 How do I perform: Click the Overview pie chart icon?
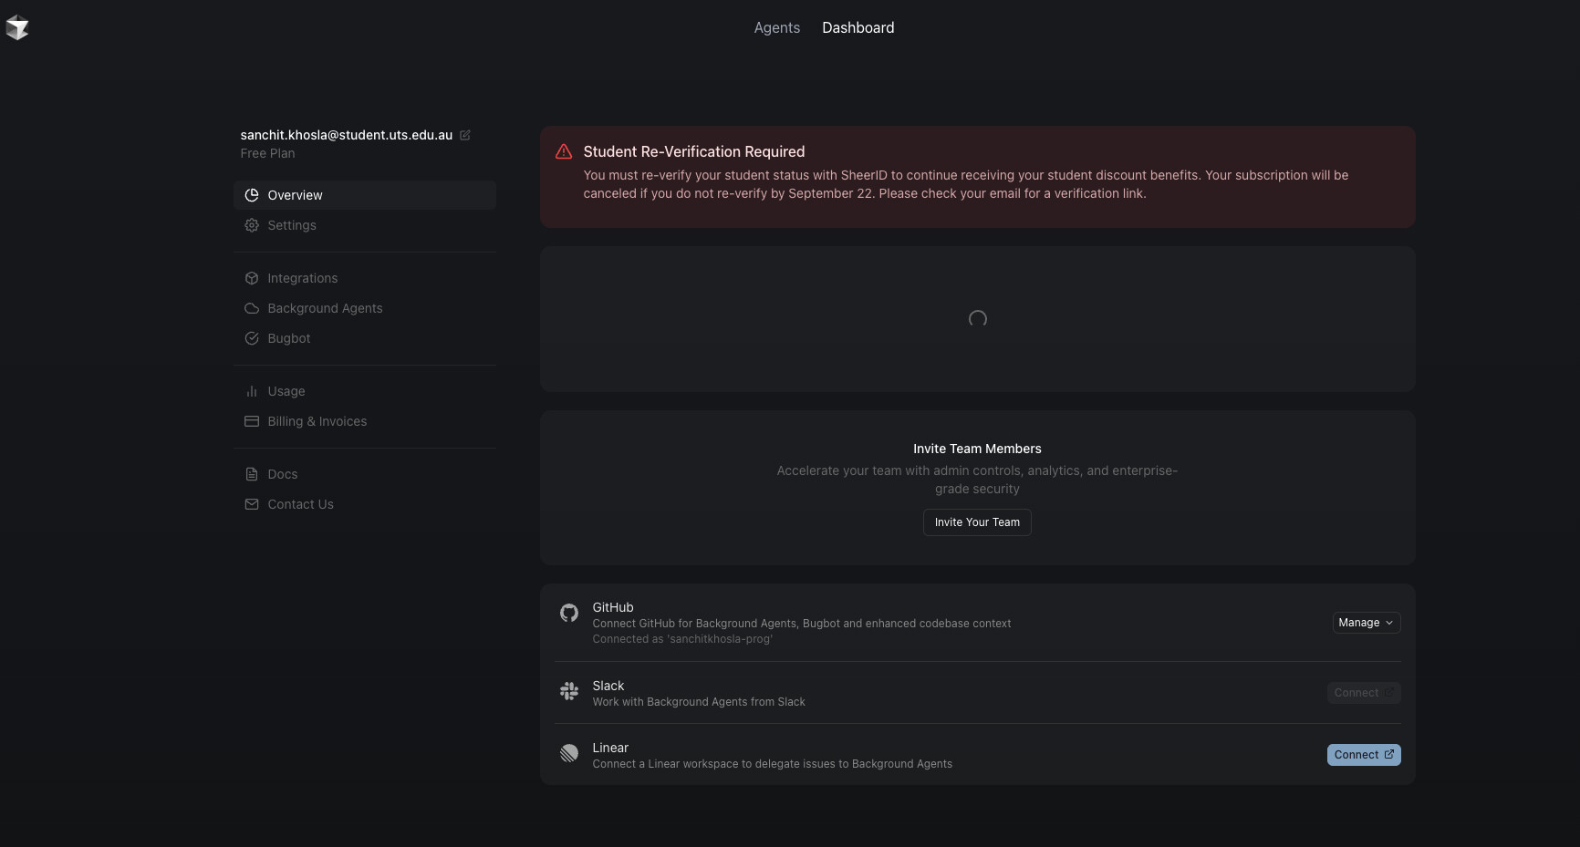pyautogui.click(x=252, y=195)
